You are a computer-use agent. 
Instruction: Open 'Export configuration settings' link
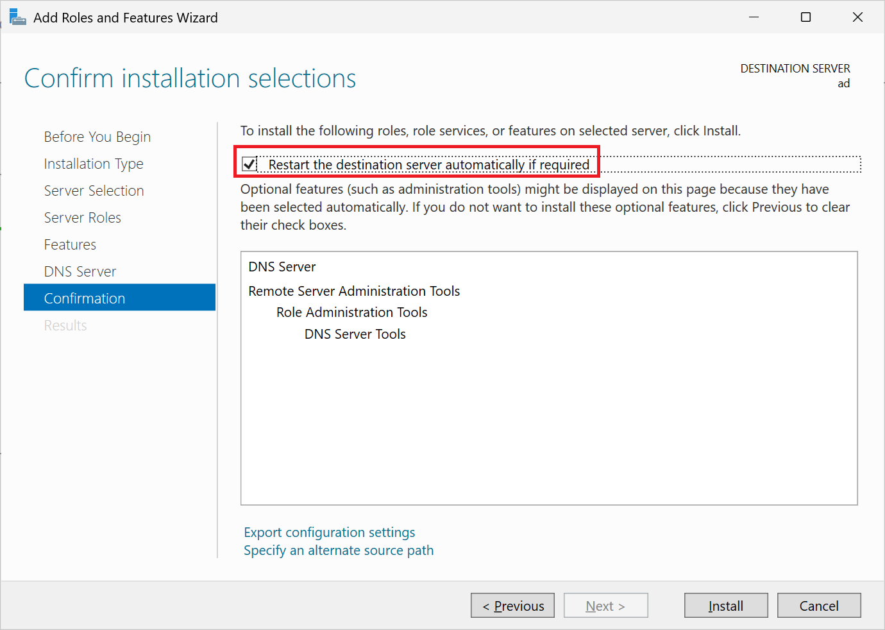[329, 532]
